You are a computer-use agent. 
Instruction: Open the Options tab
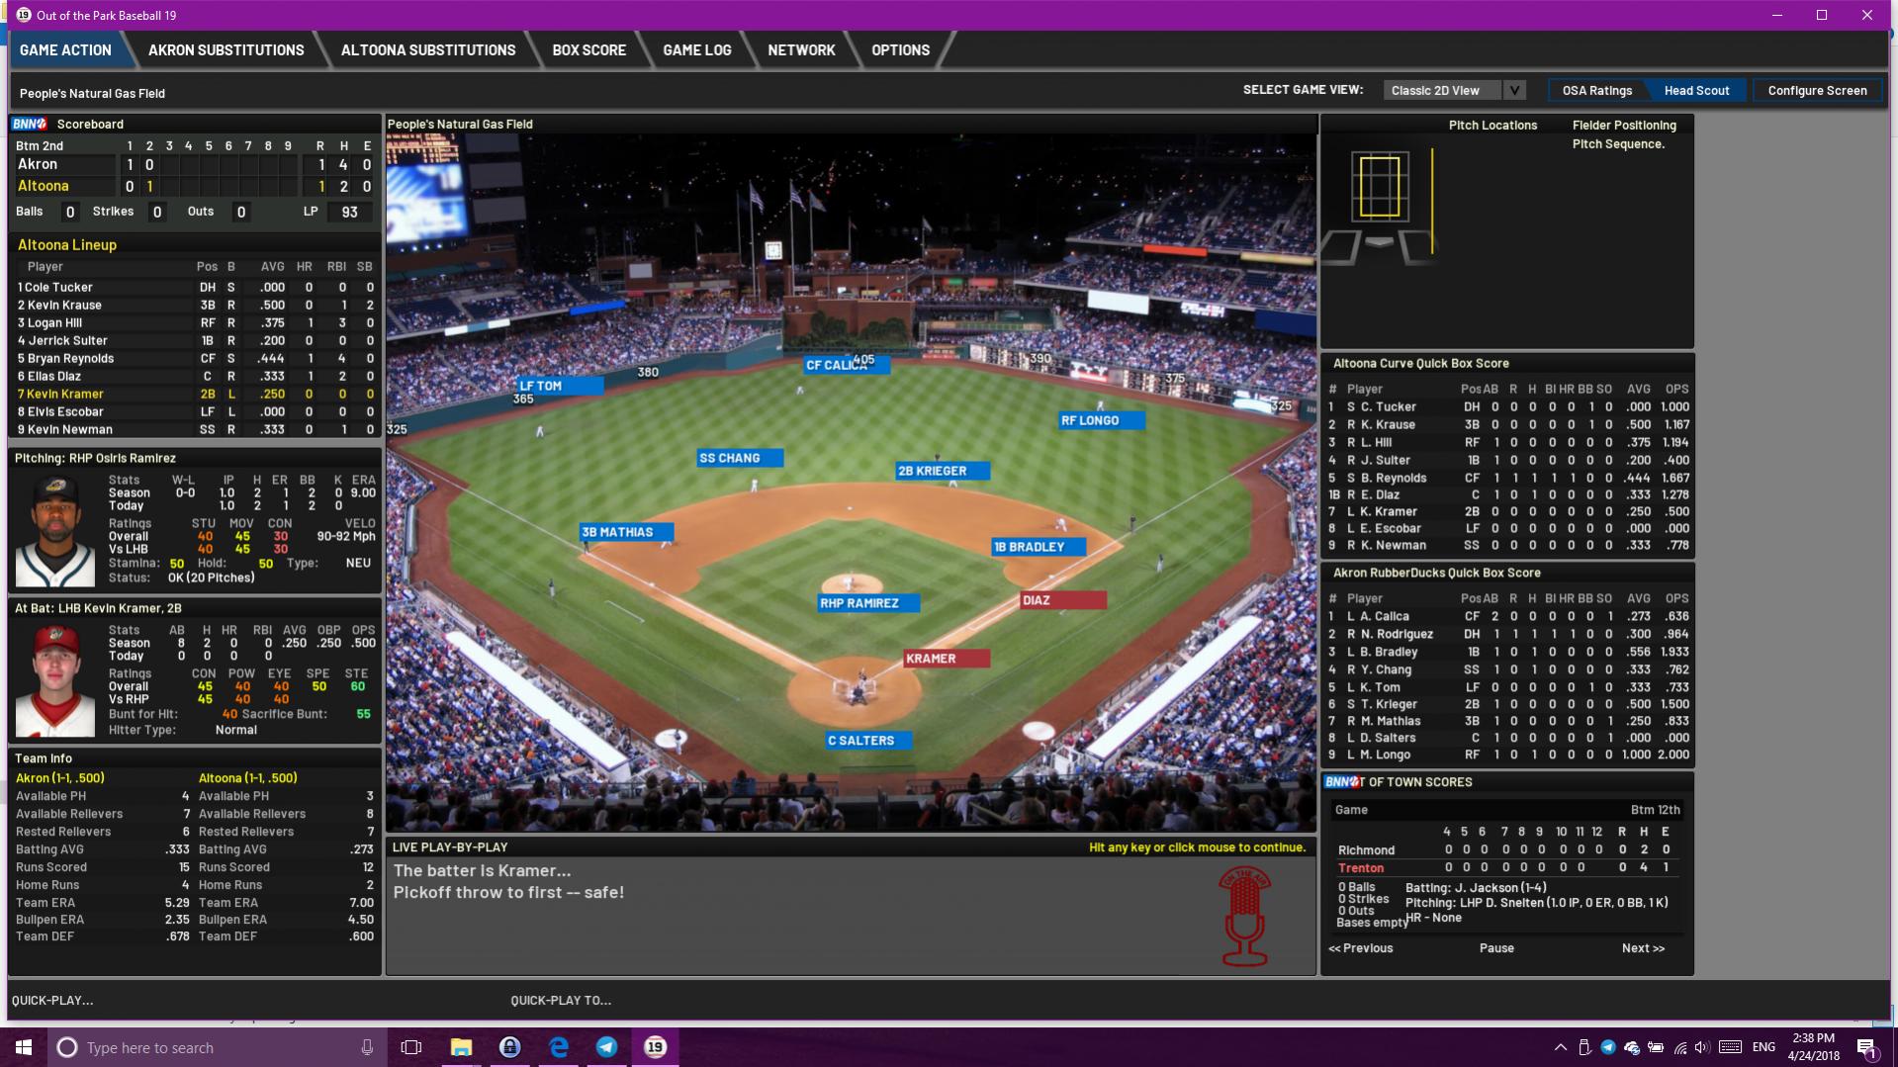pyautogui.click(x=900, y=49)
